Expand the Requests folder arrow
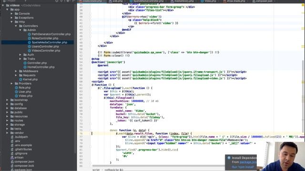305x171 pixels. pyautogui.click(x=16, y=75)
